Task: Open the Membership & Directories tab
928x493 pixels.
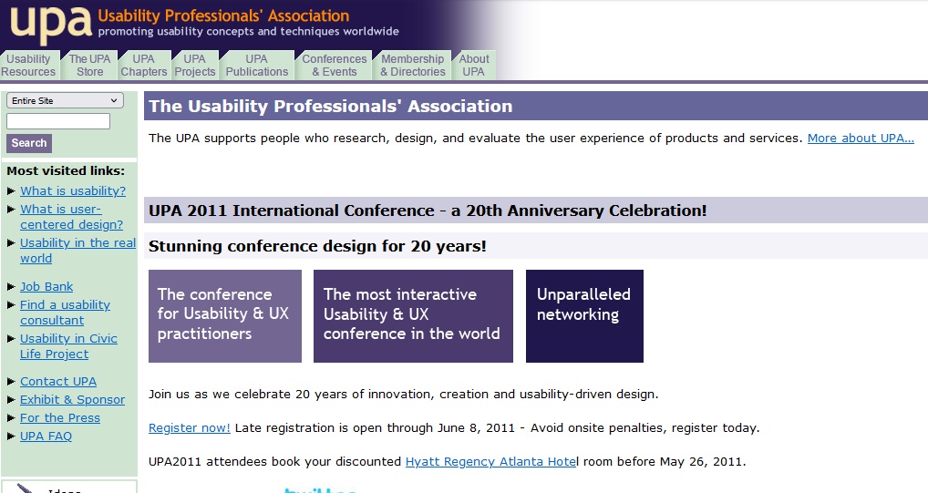Action: [x=413, y=65]
